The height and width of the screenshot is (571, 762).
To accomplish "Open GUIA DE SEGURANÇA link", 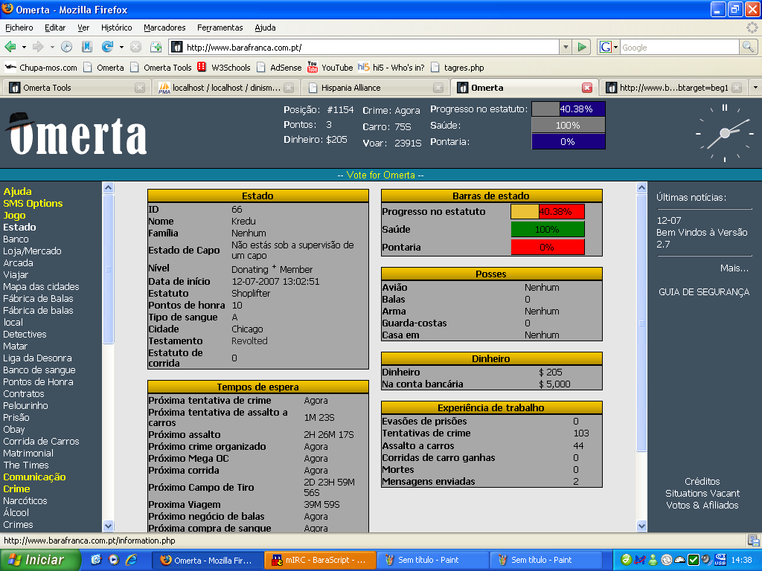I will pyautogui.click(x=704, y=293).
